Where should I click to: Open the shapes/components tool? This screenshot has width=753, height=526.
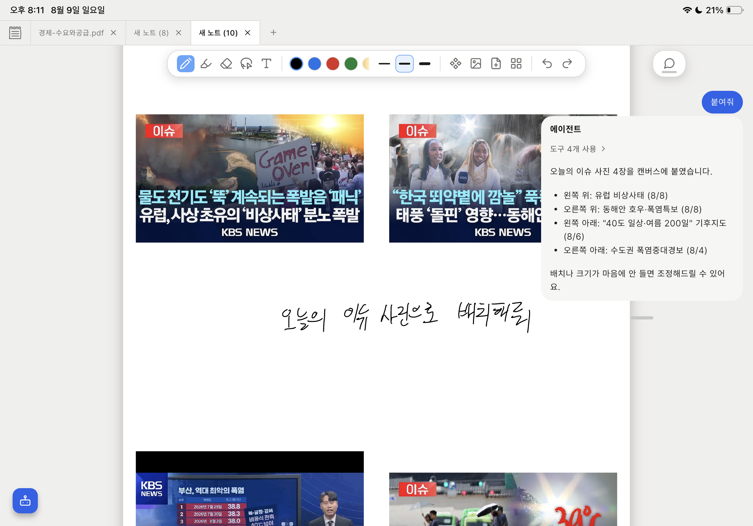click(x=456, y=64)
